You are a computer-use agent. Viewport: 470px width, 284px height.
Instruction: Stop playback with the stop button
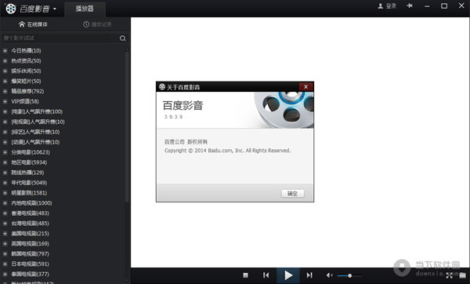click(x=245, y=275)
